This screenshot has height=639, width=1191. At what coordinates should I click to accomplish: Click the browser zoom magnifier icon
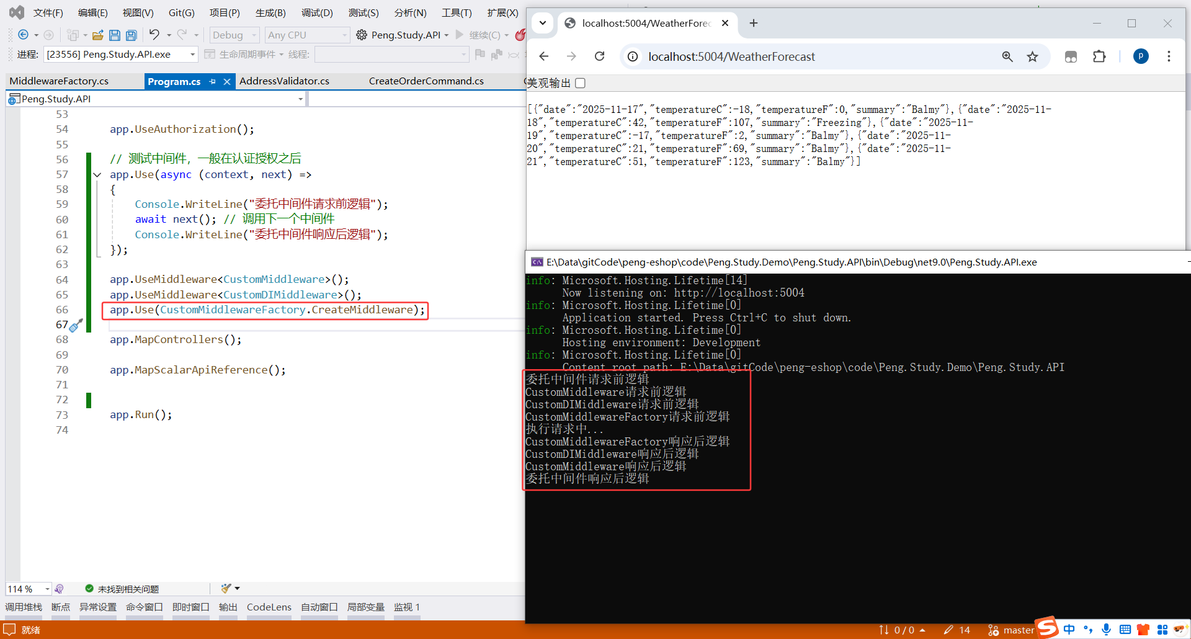pos(1007,57)
